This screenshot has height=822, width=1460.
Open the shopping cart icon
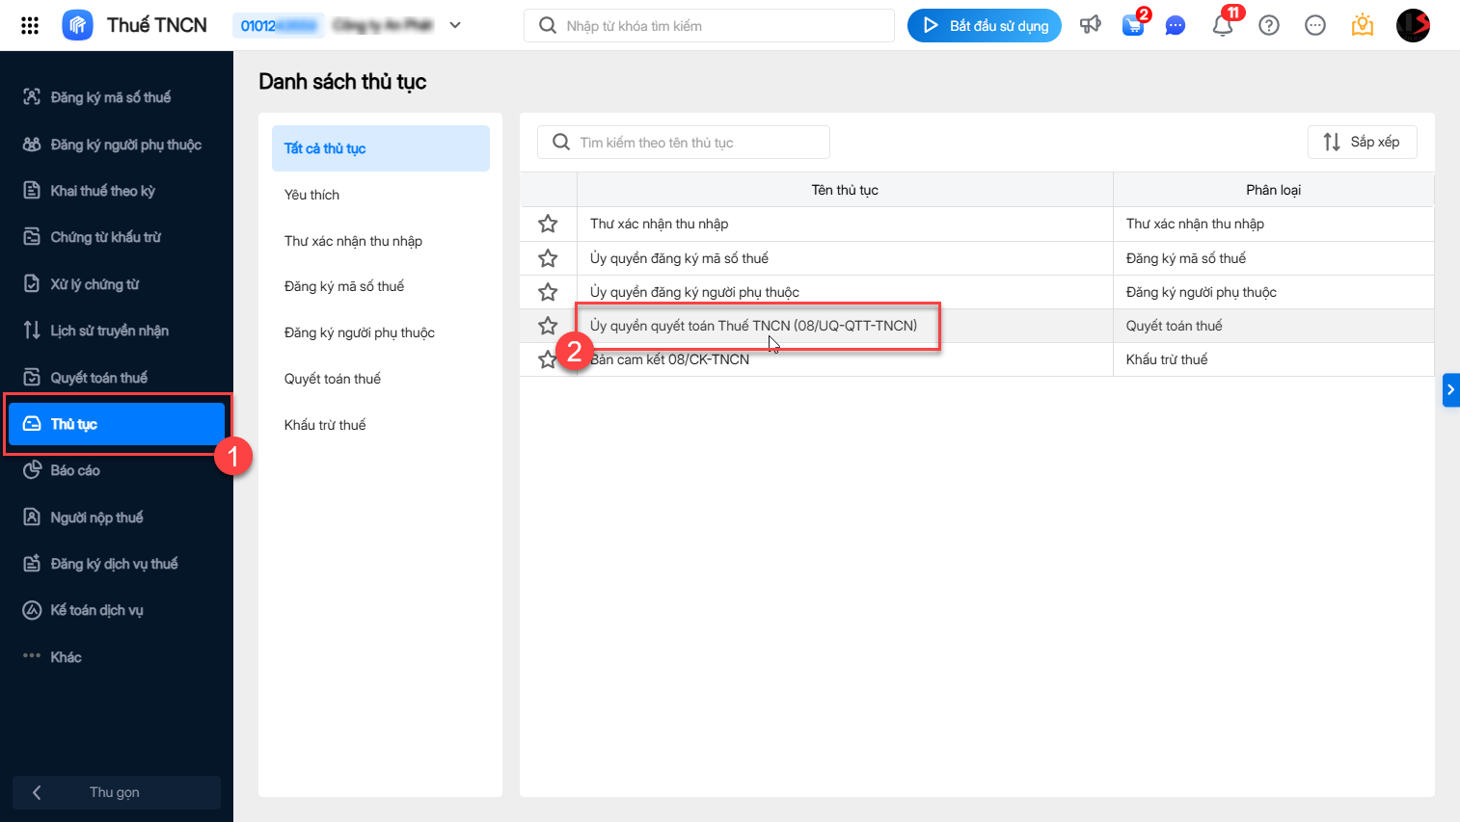pos(1133,26)
